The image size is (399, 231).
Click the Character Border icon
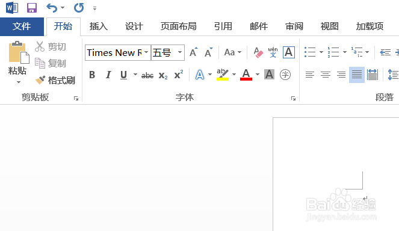point(289,52)
